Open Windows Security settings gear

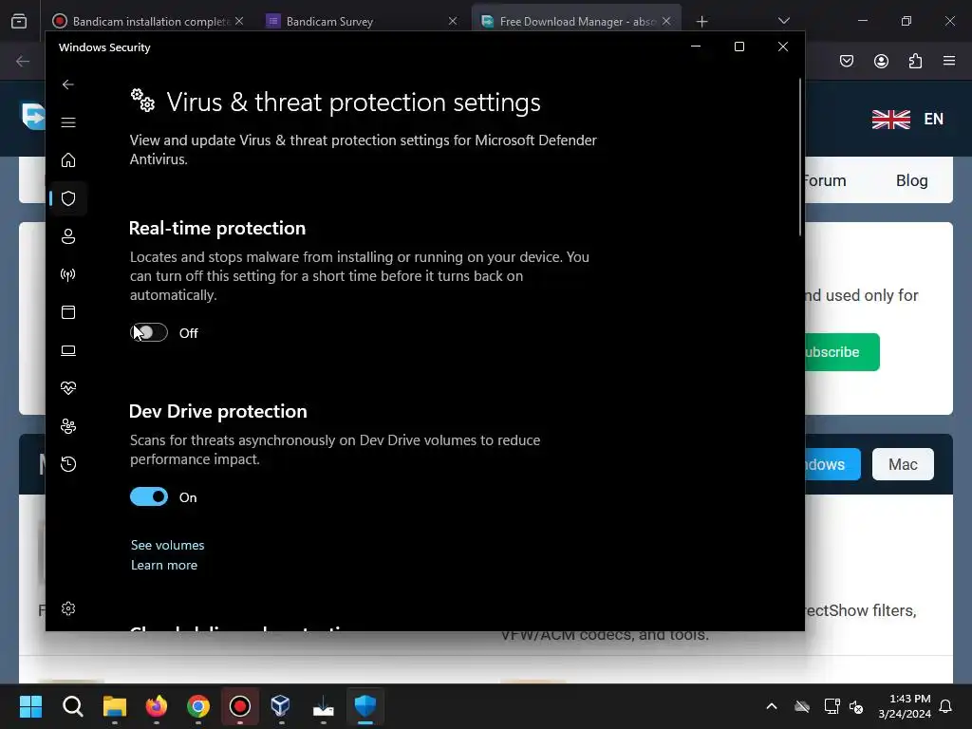(68, 608)
